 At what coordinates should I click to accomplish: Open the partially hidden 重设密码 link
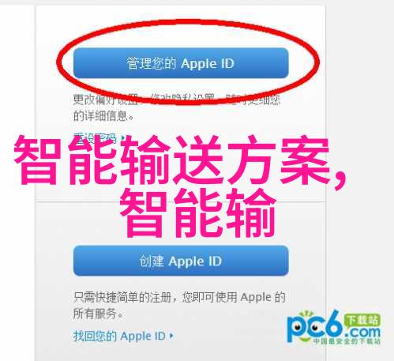[x=95, y=137]
